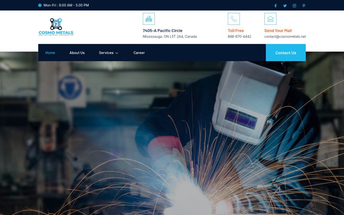Open the Pinterest social icon
This screenshot has width=344, height=215.
point(304,6)
